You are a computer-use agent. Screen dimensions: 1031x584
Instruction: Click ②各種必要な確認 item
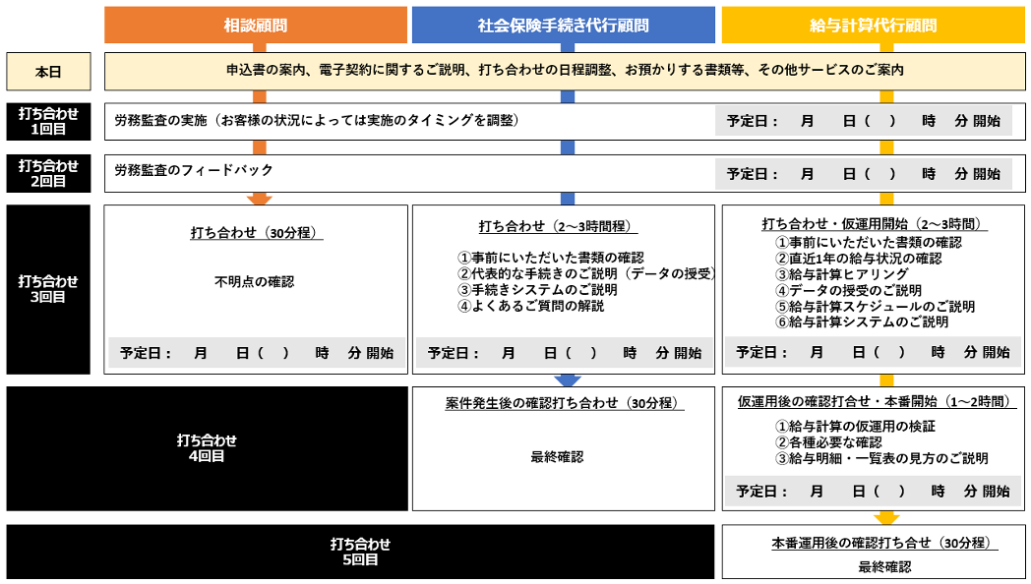click(x=828, y=442)
